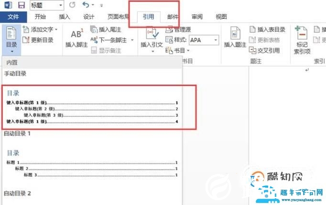Click the 更新目录 icon

[x=26, y=40]
